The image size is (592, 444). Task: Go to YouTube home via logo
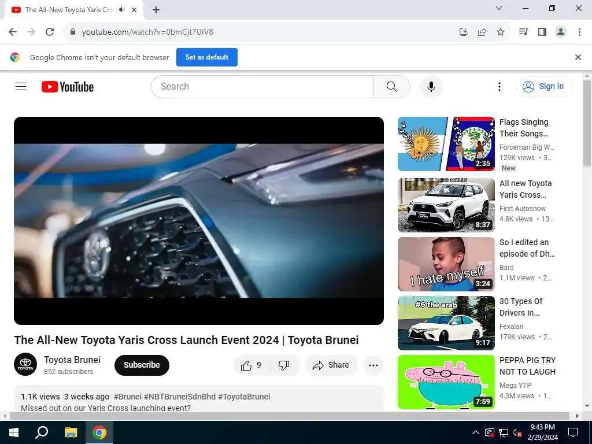(x=68, y=87)
